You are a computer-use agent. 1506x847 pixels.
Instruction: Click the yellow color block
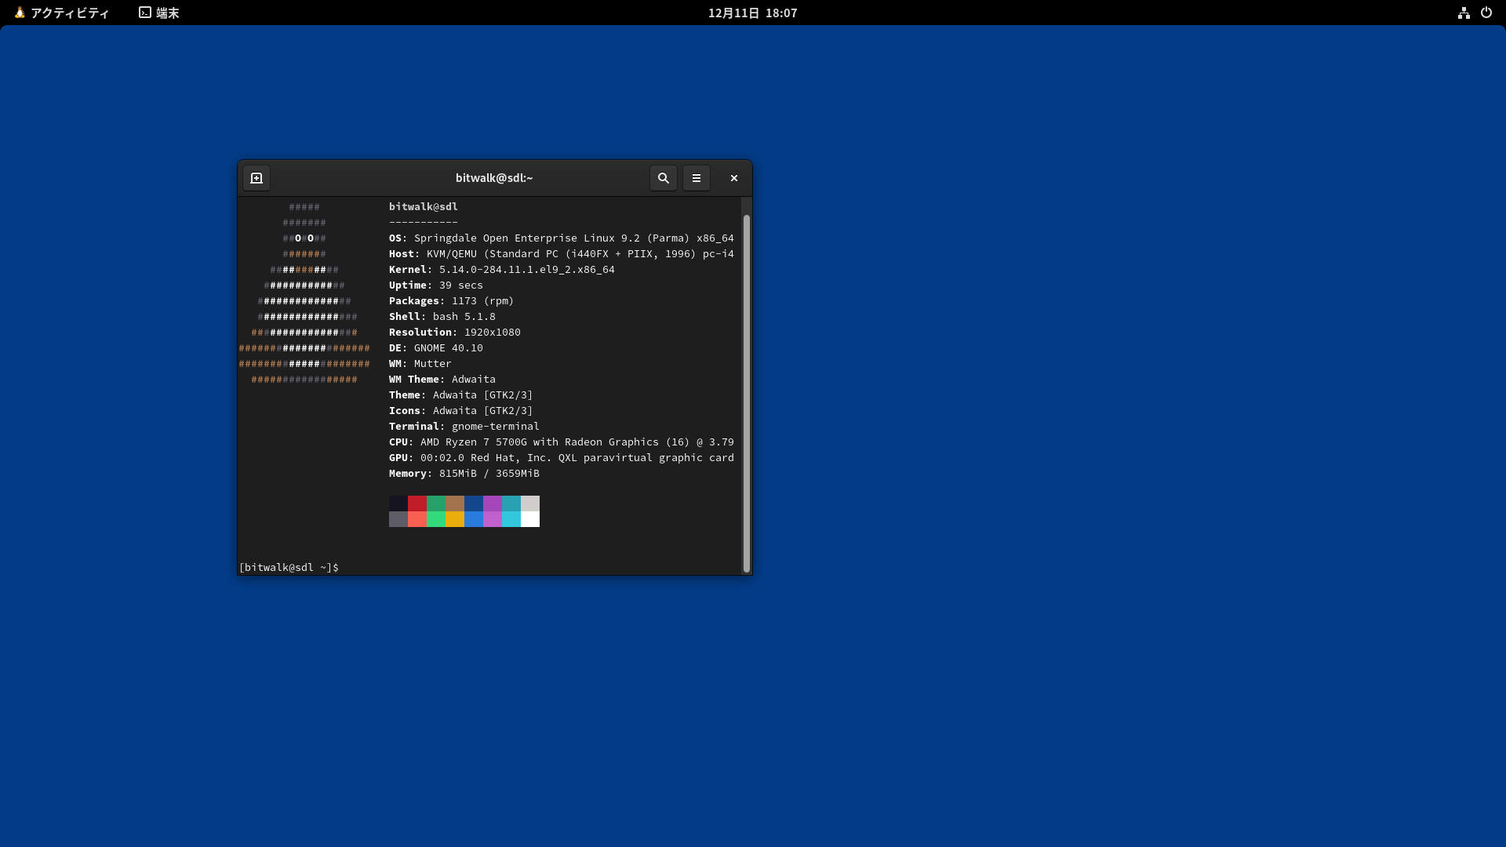point(454,519)
